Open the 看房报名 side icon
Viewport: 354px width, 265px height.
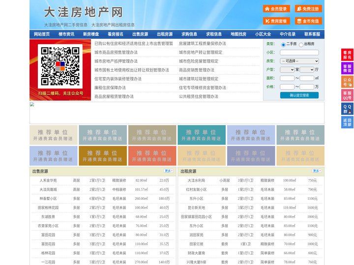coord(347,55)
